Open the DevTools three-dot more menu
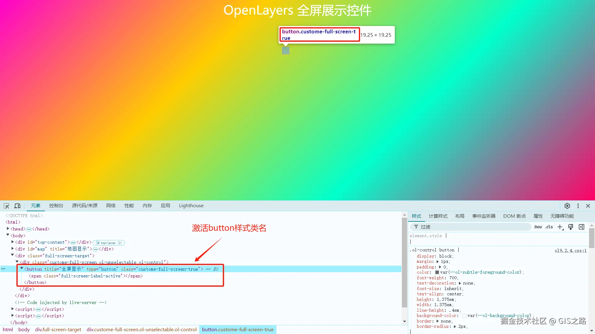This screenshot has width=595, height=334. pos(578,206)
